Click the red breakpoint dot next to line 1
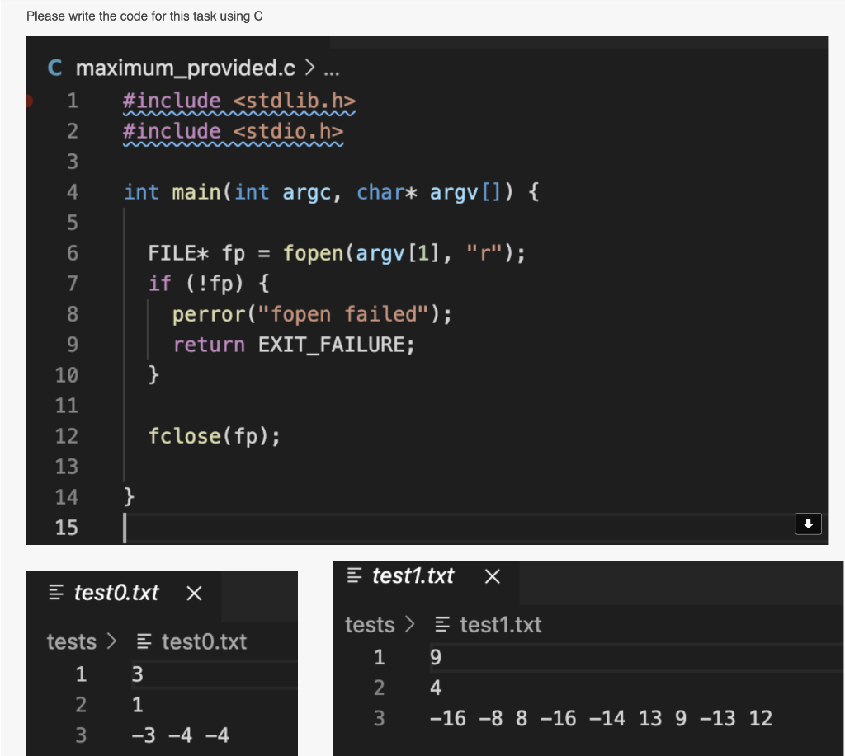Viewport: 845px width, 756px height. [31, 100]
